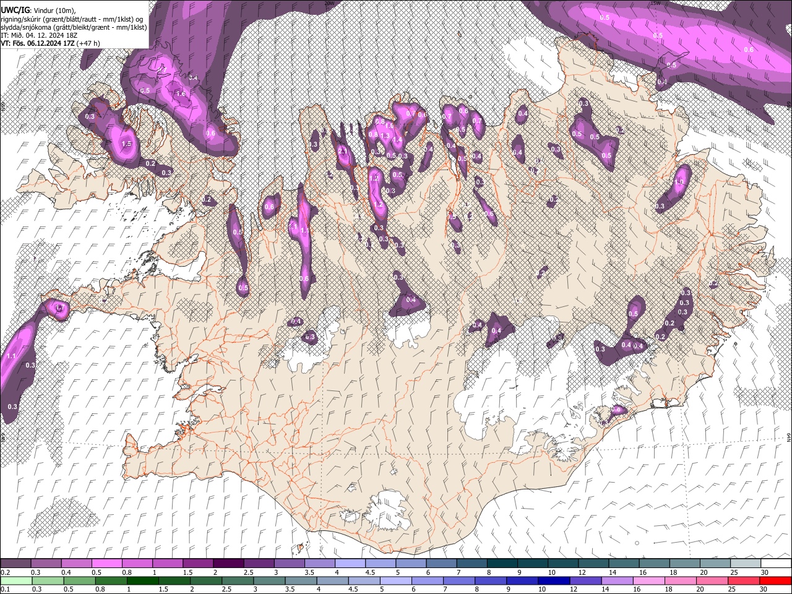
Task: Click the '0.1' tick label on rain scale
Action: pos(6,590)
